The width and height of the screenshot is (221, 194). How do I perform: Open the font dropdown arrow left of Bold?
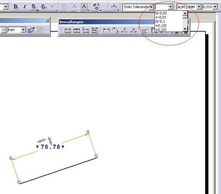coord(5,7)
